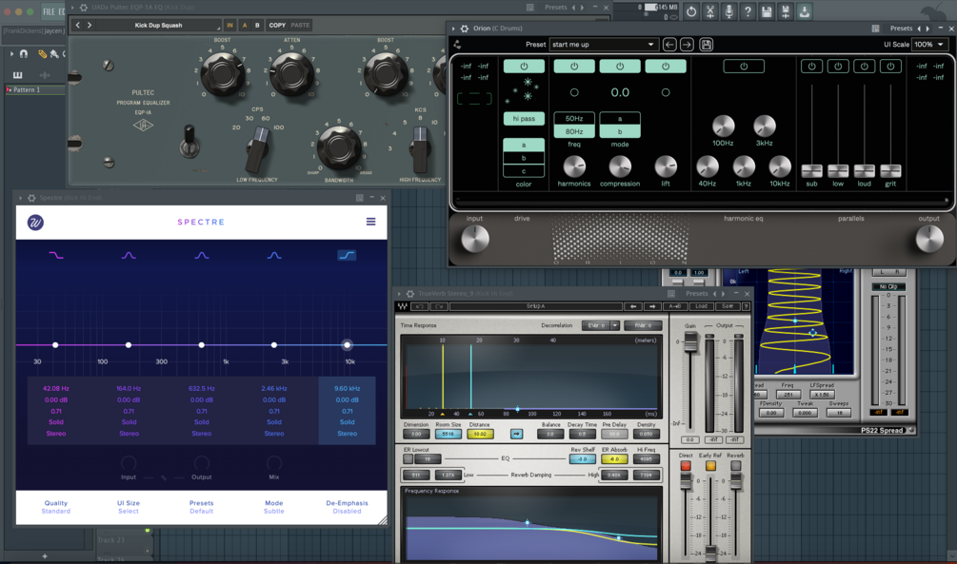Toggle Orion harmonics power button
Viewport: 957px width, 564px height.
(573, 66)
